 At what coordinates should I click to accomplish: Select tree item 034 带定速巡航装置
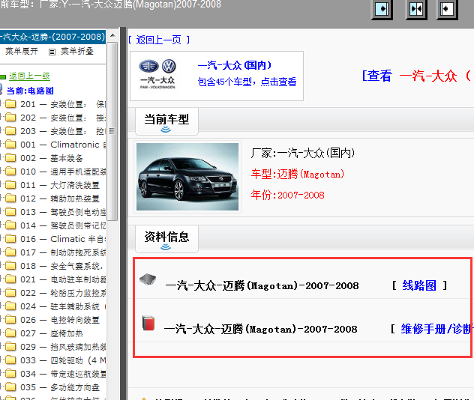(x=63, y=374)
